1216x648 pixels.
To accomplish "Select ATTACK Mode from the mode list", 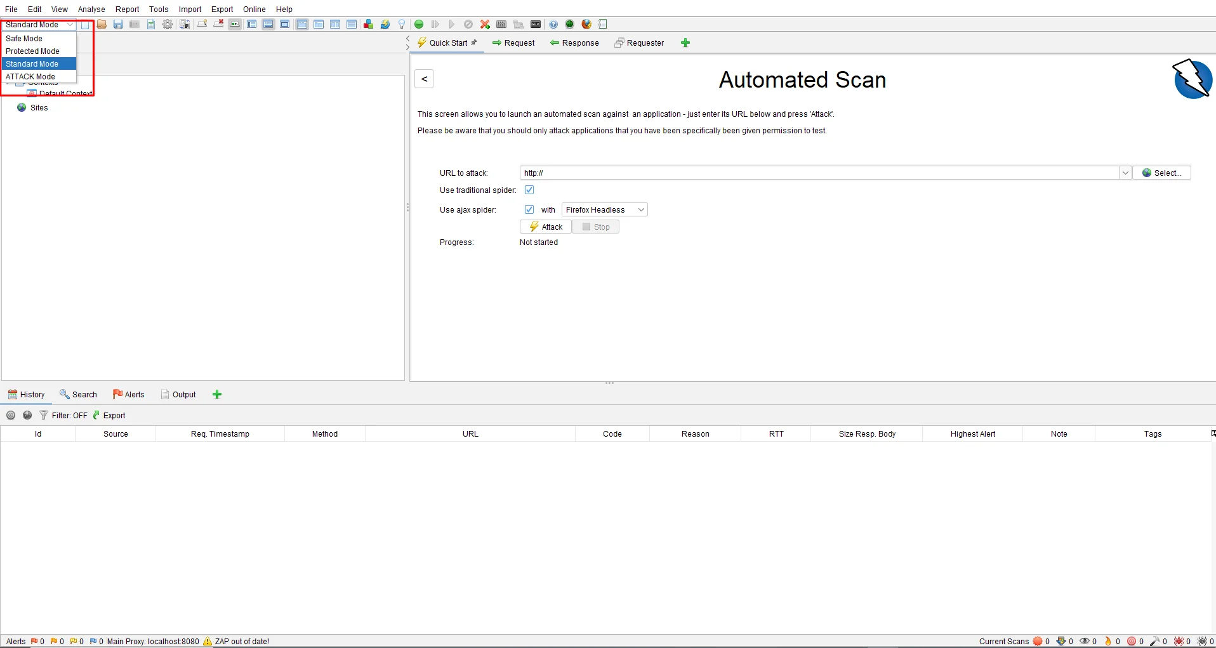I will pyautogui.click(x=30, y=77).
